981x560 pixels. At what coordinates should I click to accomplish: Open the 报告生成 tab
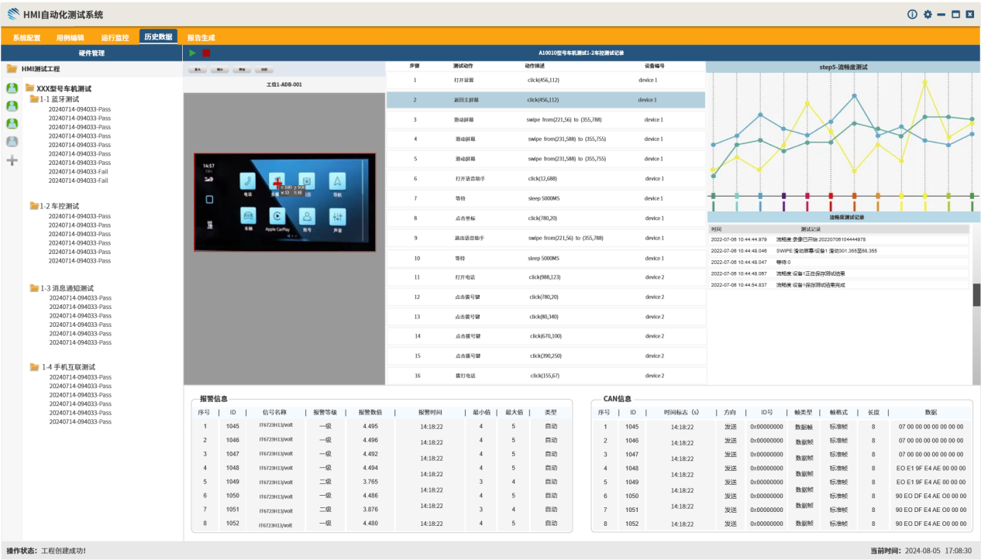pos(201,37)
